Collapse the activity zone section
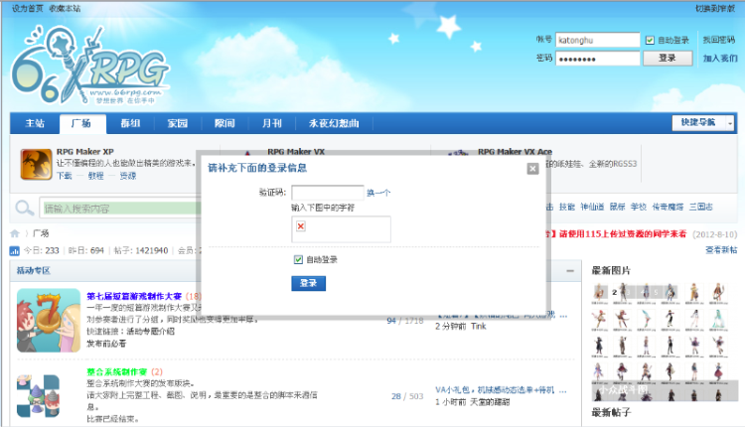This screenshot has width=745, height=427. (570, 271)
